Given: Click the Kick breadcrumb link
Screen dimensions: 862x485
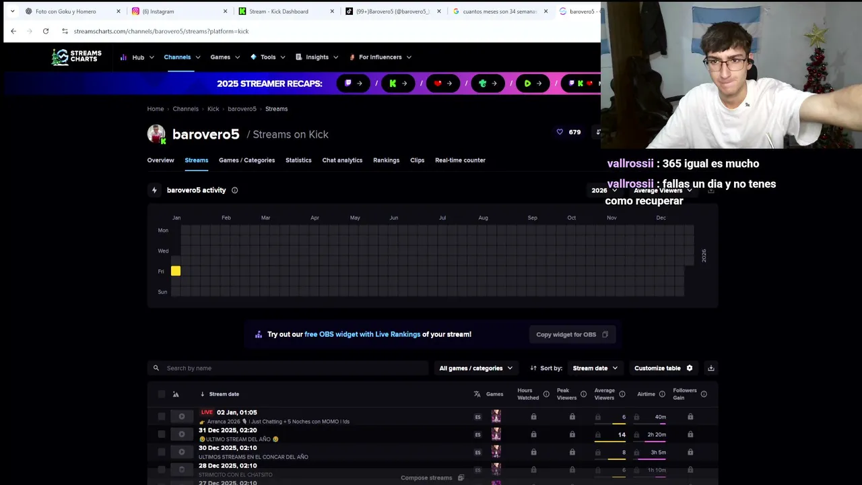Looking at the screenshot, I should 213,109.
